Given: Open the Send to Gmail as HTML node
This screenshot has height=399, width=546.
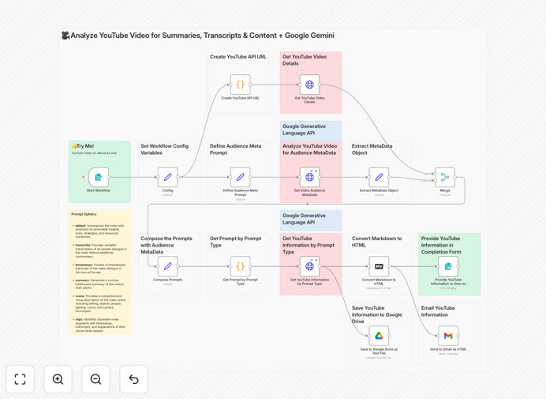Looking at the screenshot, I should click(448, 336).
